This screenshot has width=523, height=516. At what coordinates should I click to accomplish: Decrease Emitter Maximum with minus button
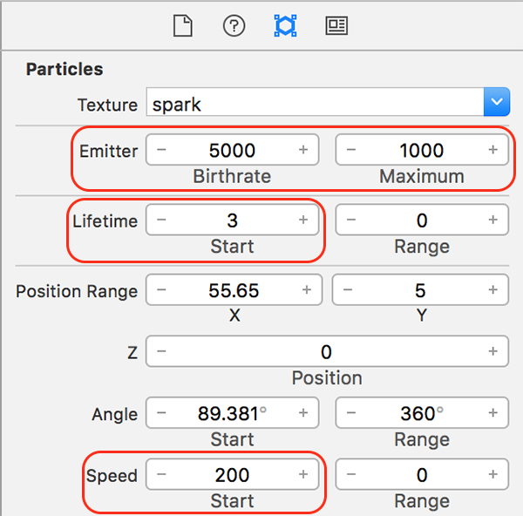pos(351,149)
